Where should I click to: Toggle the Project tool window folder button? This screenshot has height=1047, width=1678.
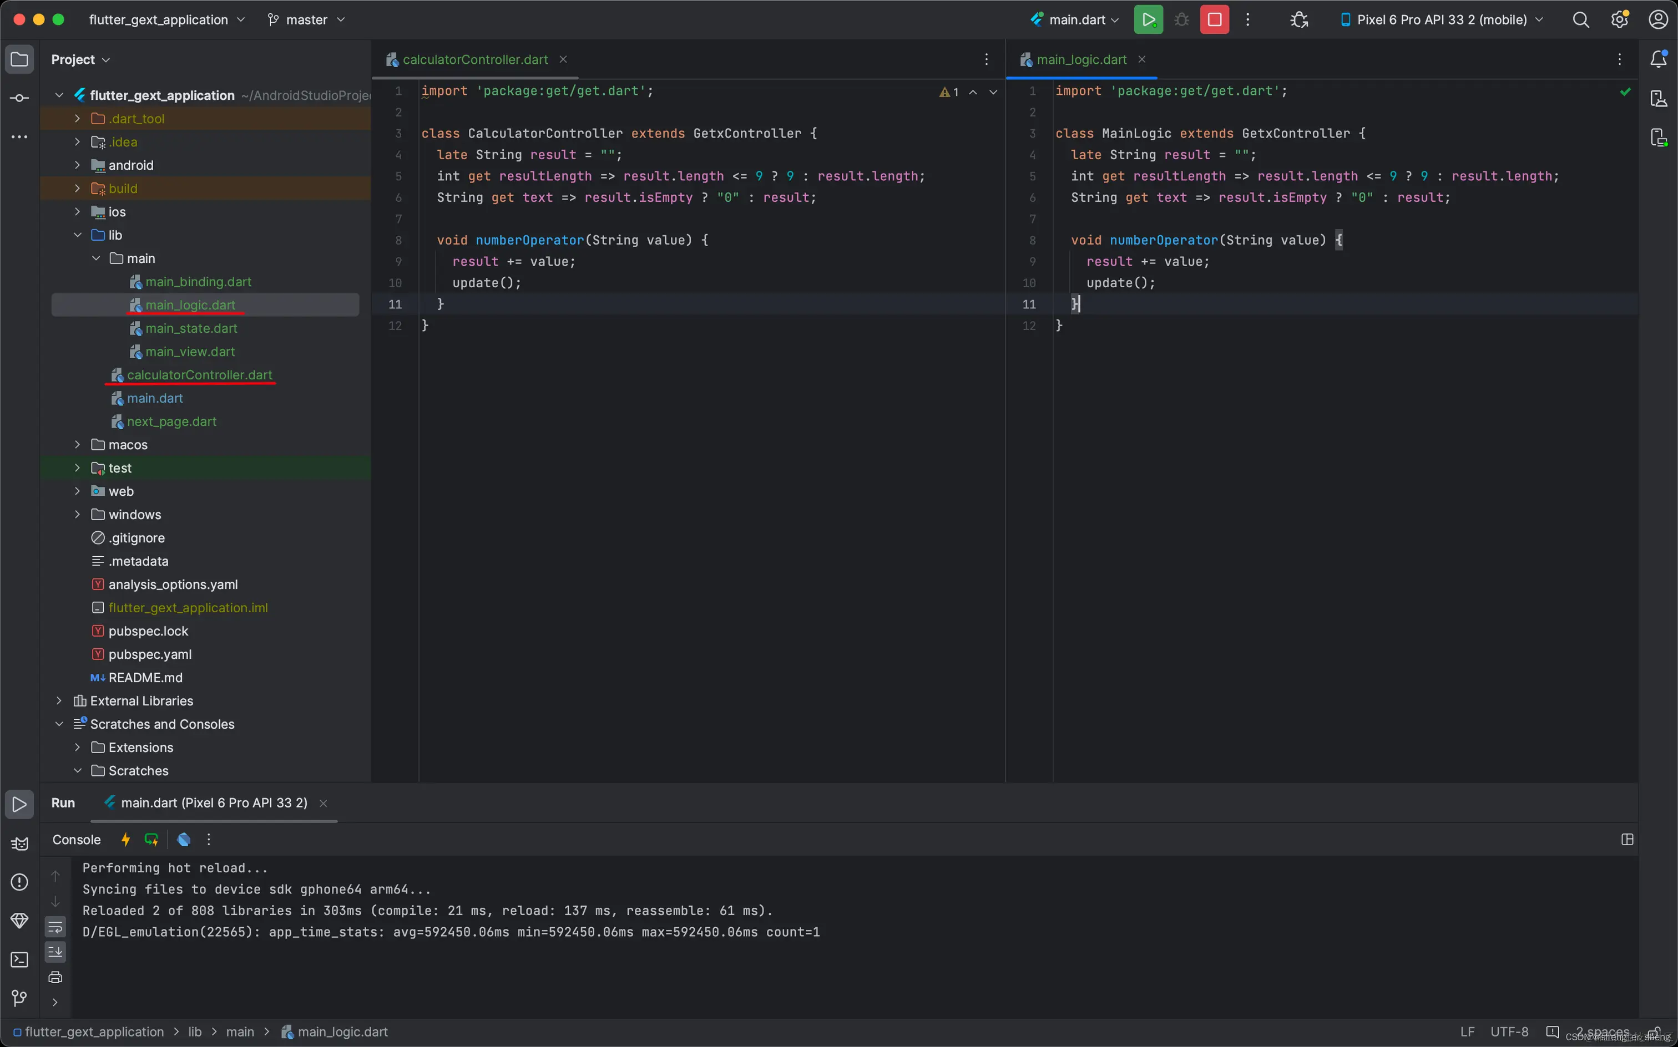point(19,59)
